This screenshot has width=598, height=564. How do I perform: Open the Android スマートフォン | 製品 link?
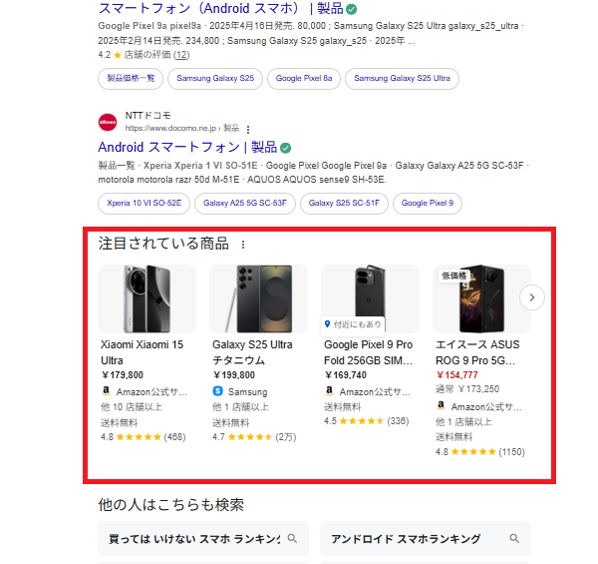click(x=187, y=147)
